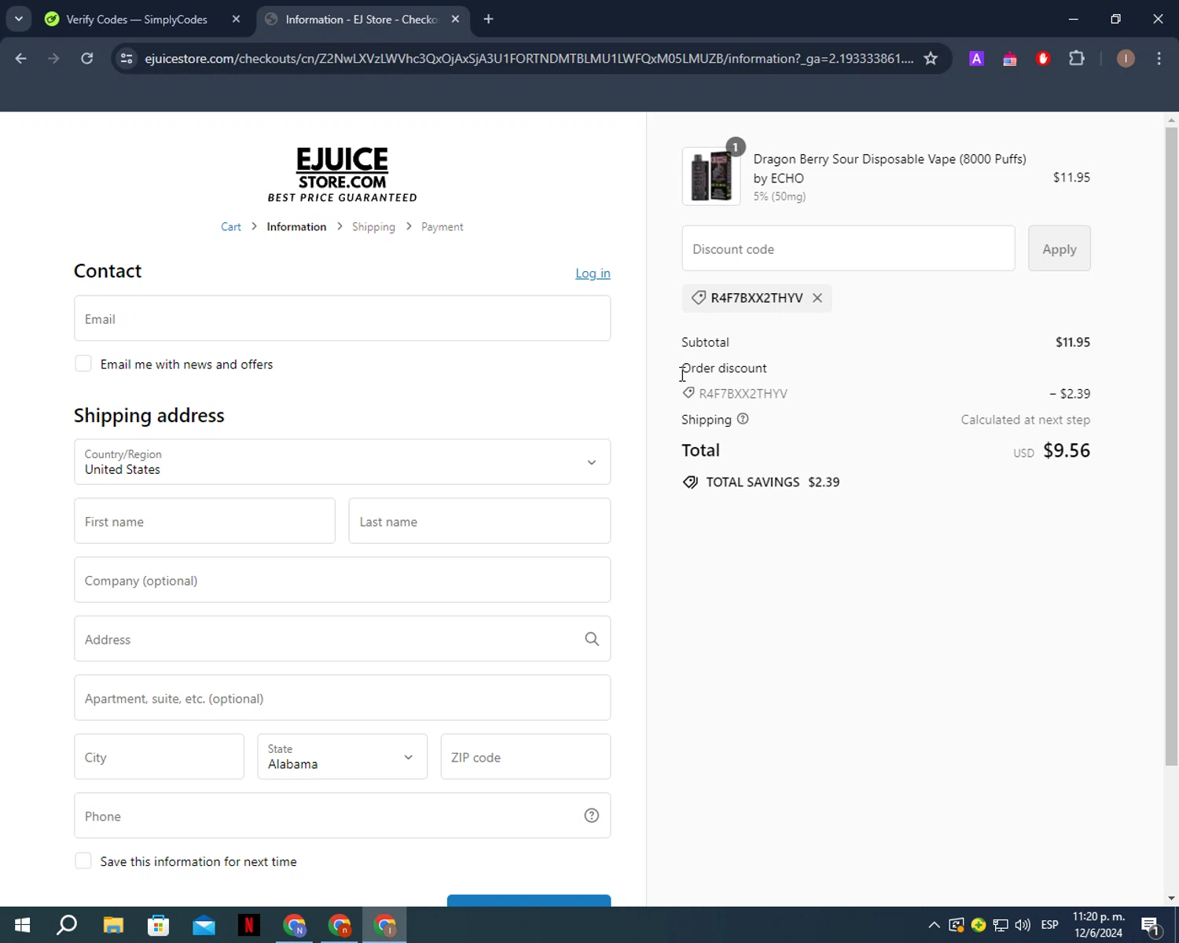Image resolution: width=1179 pixels, height=943 pixels.
Task: Switch to the Verify Codes SimplyCodes tab
Action: click(138, 19)
